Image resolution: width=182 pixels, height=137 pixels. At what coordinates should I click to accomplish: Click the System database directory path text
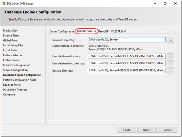coord(115,48)
